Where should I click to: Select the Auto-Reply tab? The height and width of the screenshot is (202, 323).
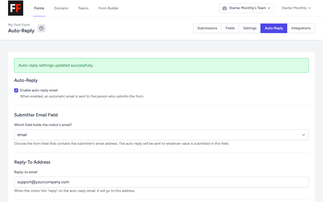pos(274,28)
